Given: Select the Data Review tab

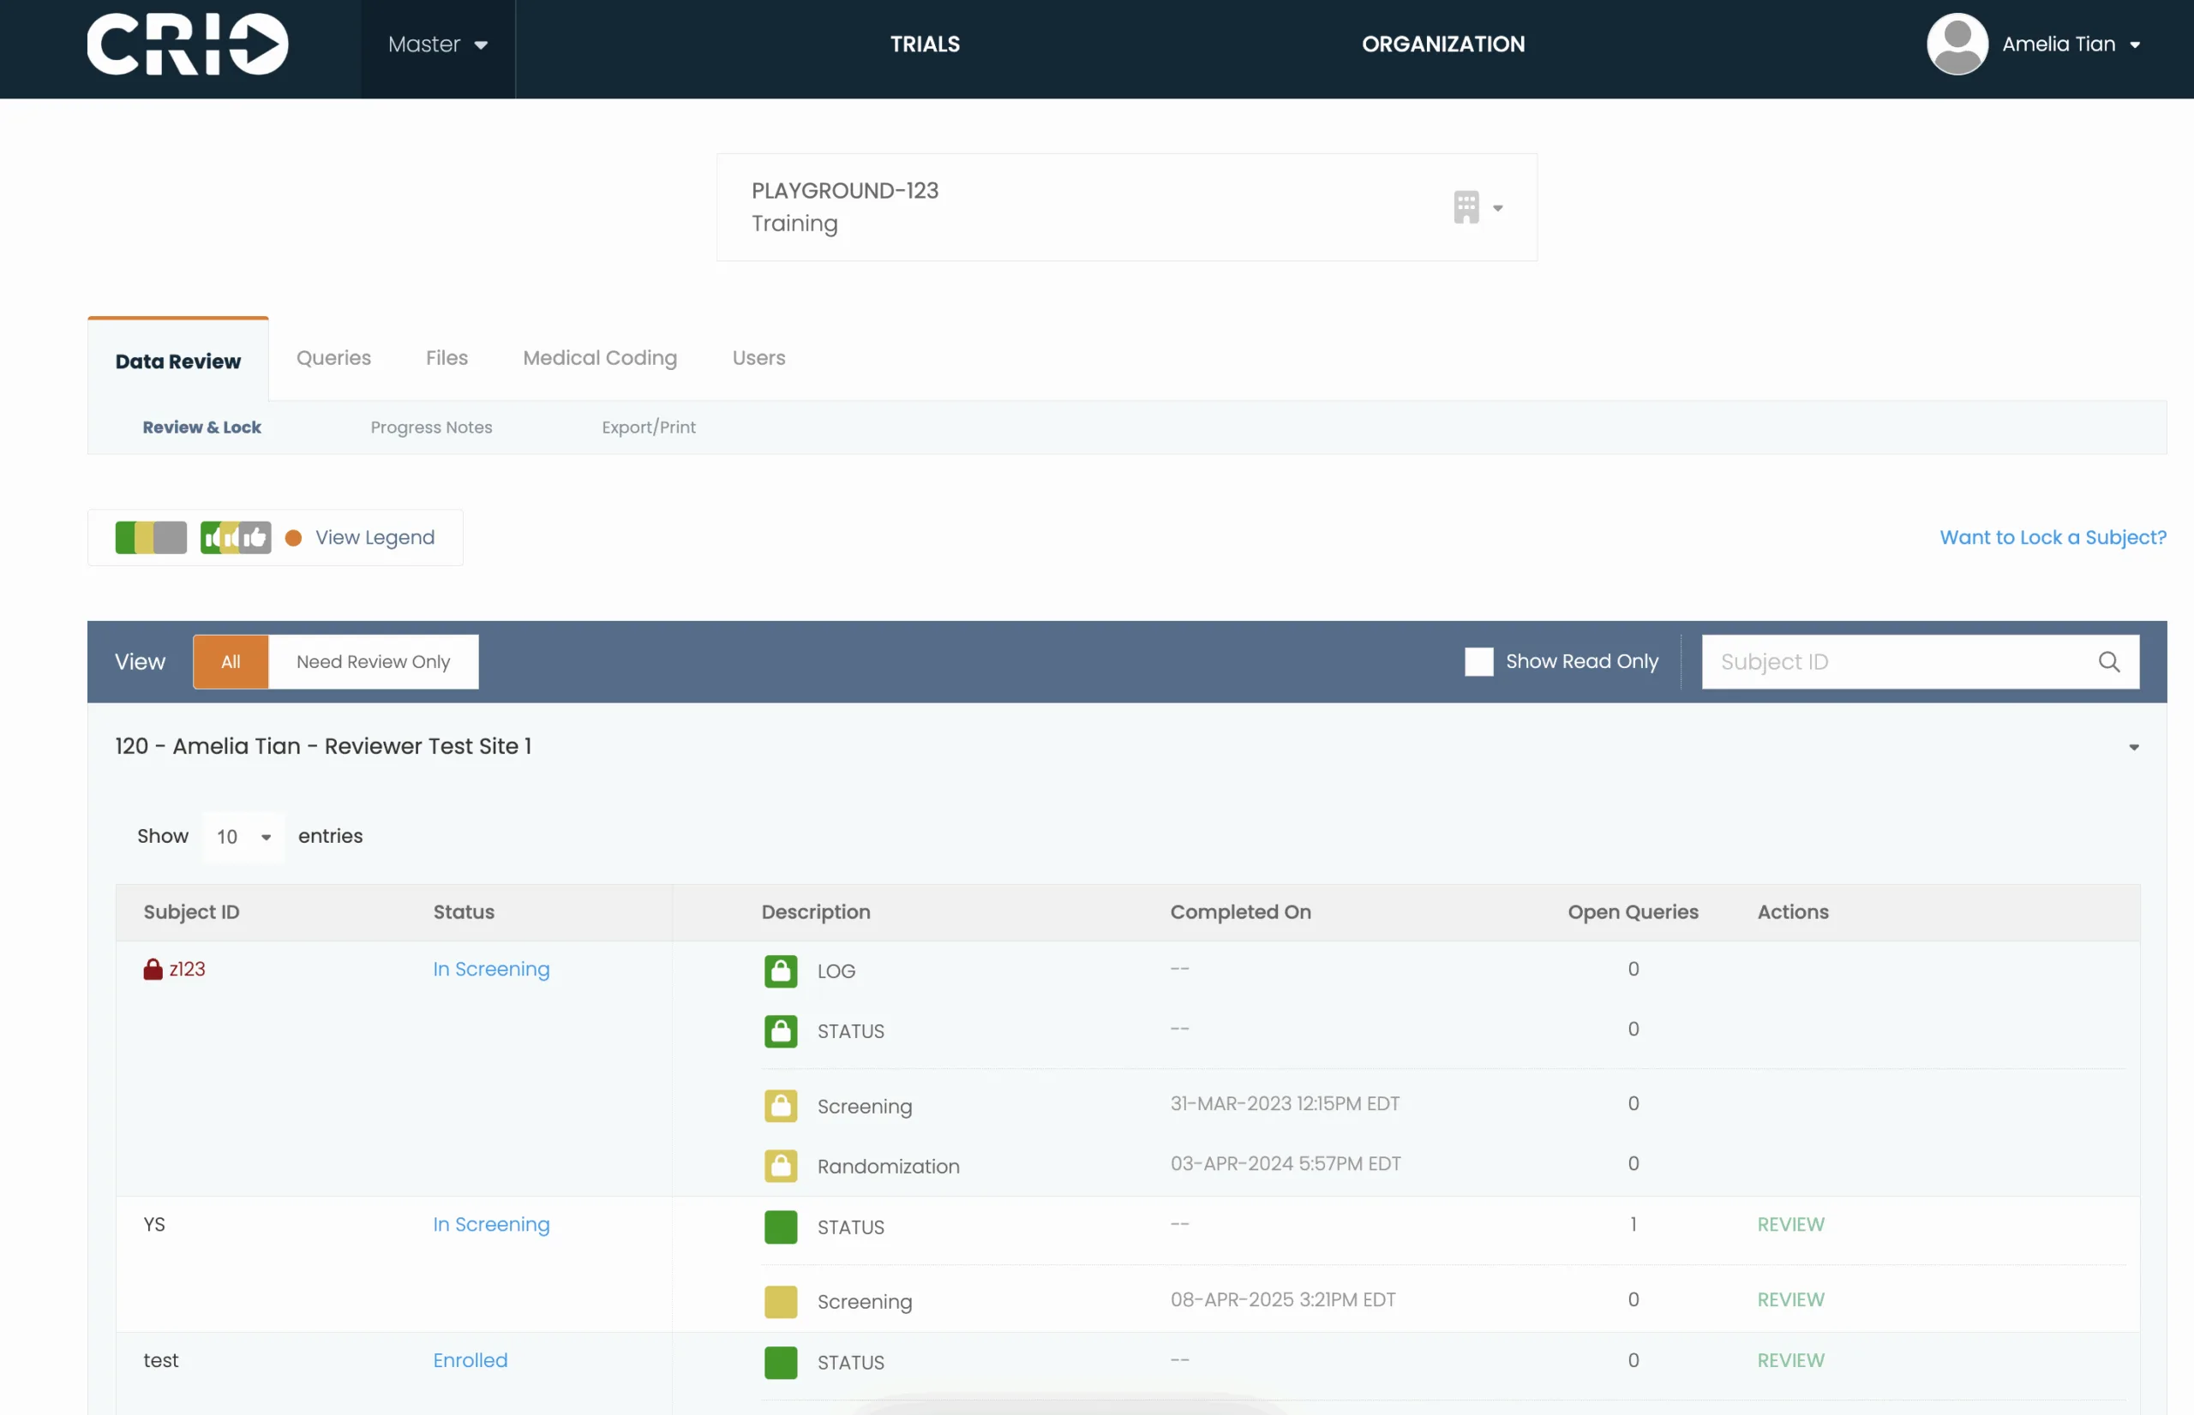Looking at the screenshot, I should tap(178, 361).
